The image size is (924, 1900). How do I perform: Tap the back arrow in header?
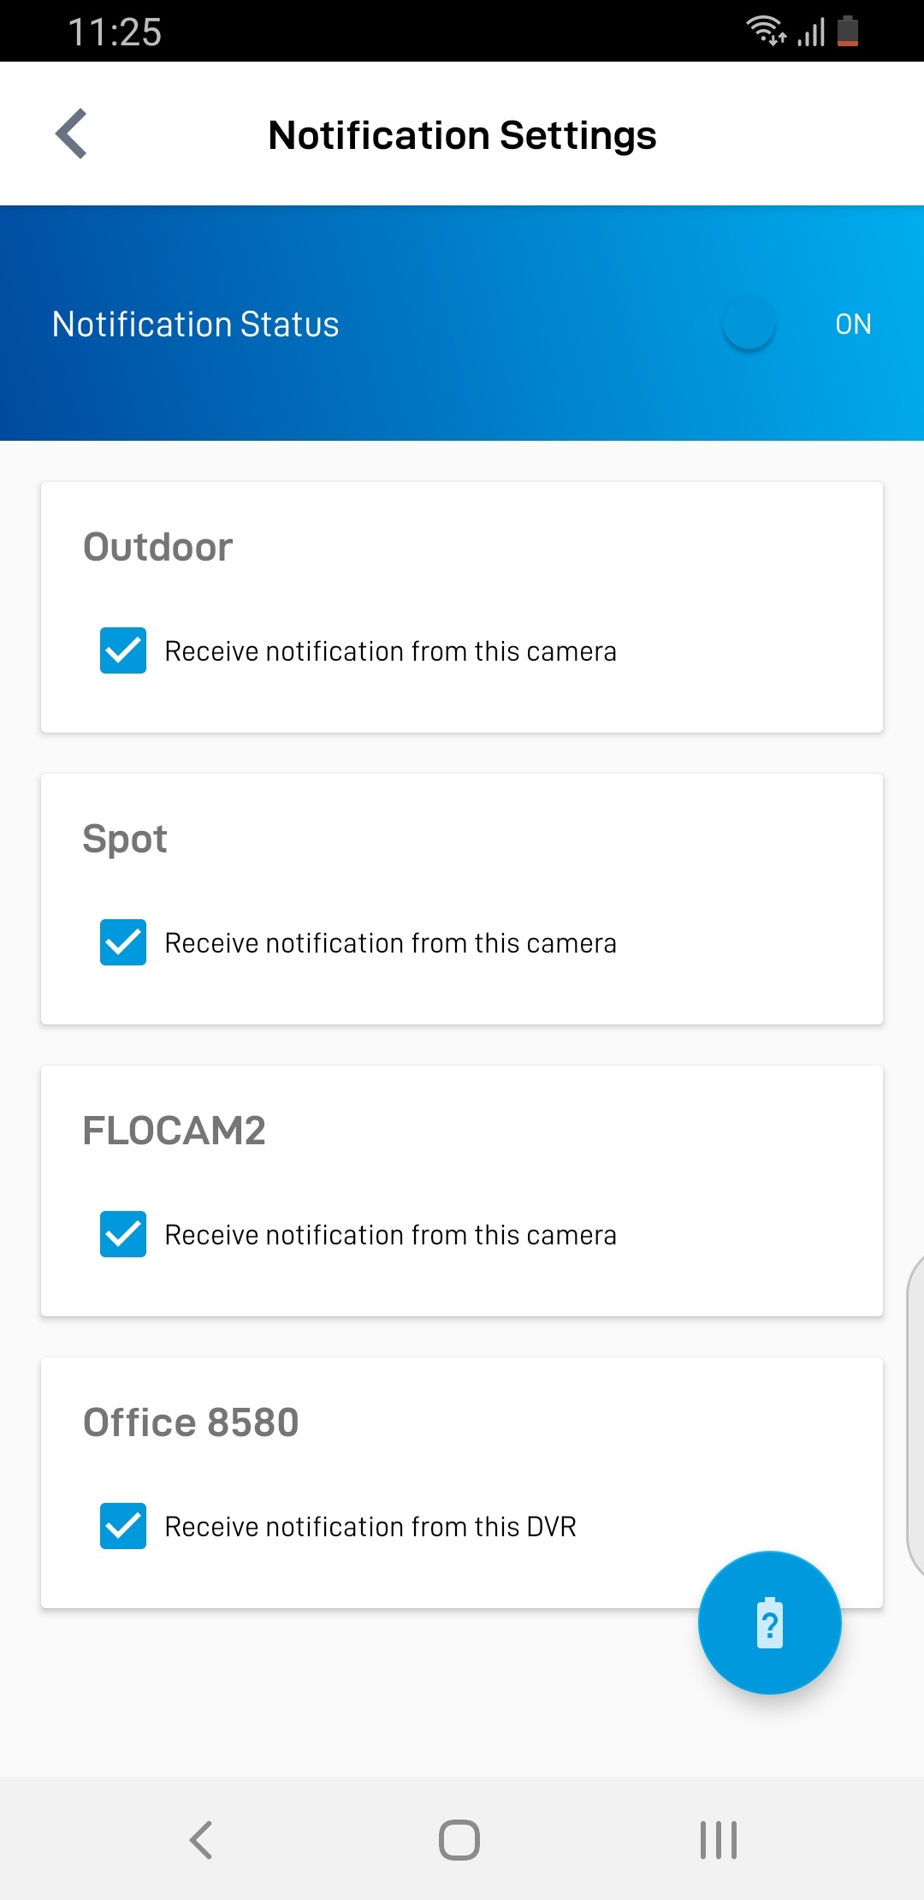(72, 134)
